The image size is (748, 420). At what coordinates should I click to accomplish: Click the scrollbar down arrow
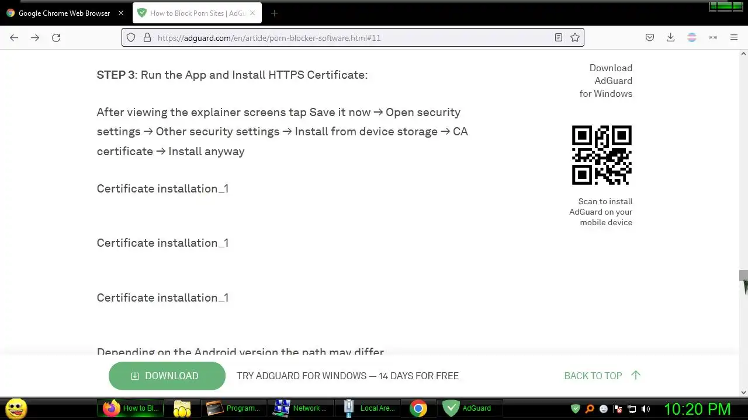click(743, 392)
